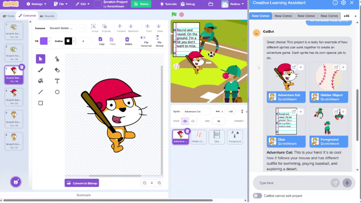Switch to the Sounds tab
This screenshot has height=203, width=361.
point(47,16)
